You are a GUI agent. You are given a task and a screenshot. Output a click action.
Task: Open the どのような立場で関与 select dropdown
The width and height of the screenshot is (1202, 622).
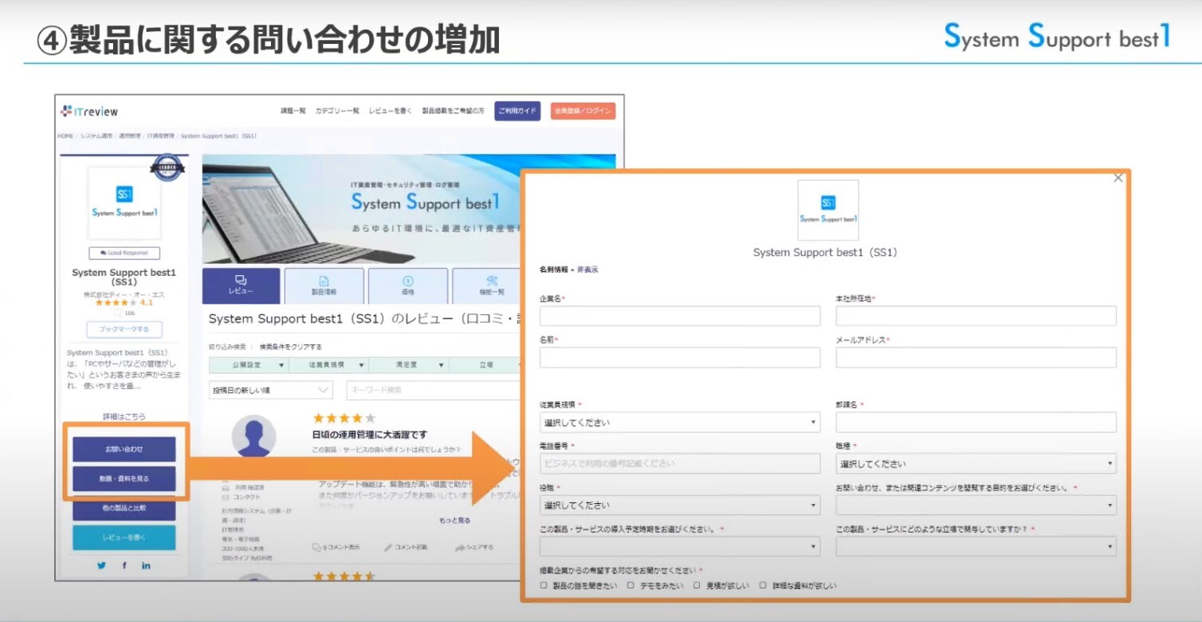976,546
